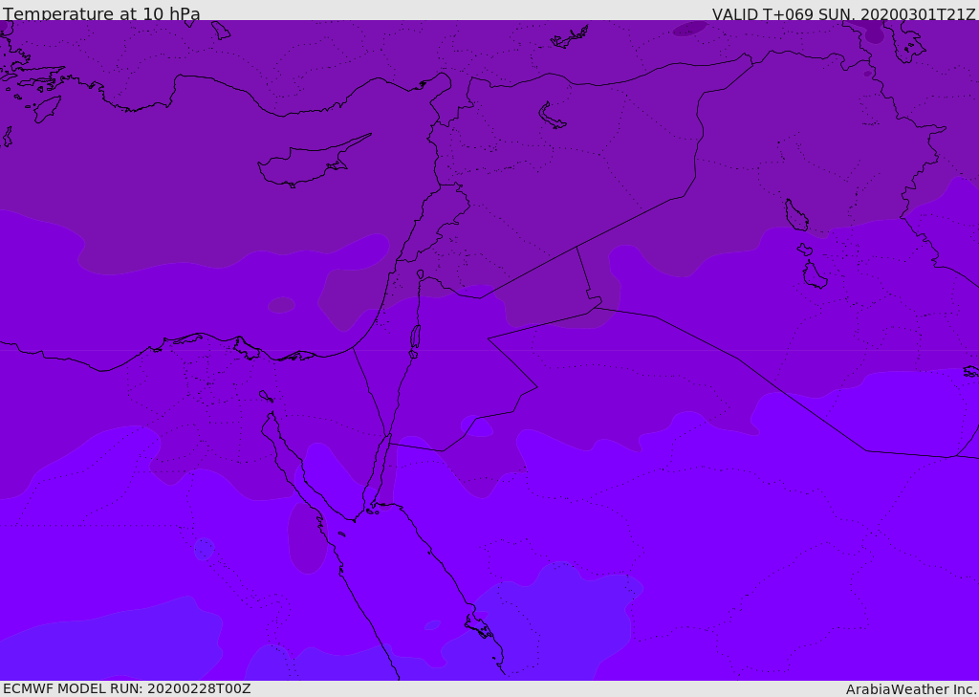Viewport: 979px width, 697px height.
Task: Click the 'ECMWF MODEL RUN: 20200228T00Z' footer text
Action: [127, 688]
